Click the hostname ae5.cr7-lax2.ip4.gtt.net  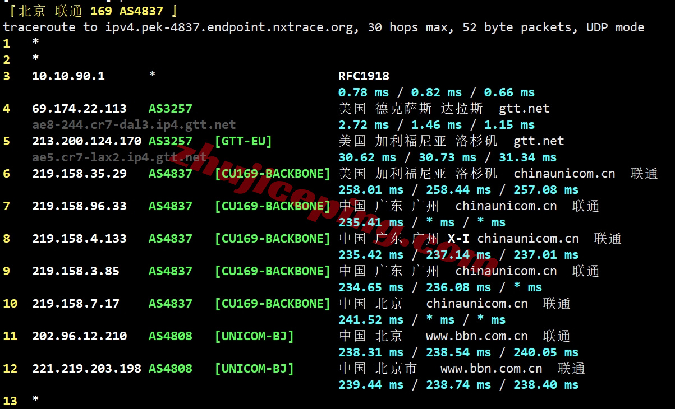click(119, 157)
